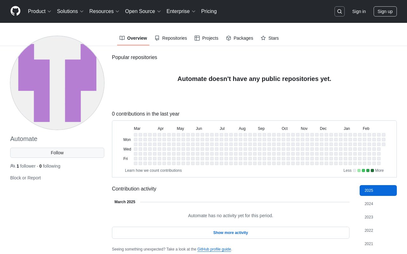
Task: Click the Sign up button
Action: 385,11
